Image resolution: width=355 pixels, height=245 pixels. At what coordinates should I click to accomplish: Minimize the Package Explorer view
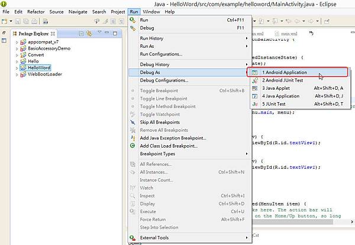click(107, 32)
